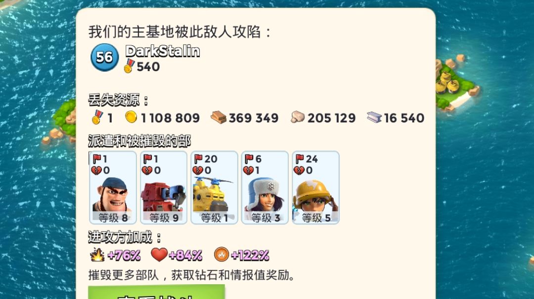Select the level 3 fur-hat troop card
The image size is (534, 299).
265,187
